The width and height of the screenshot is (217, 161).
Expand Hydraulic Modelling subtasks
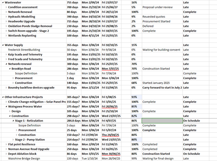6,17
